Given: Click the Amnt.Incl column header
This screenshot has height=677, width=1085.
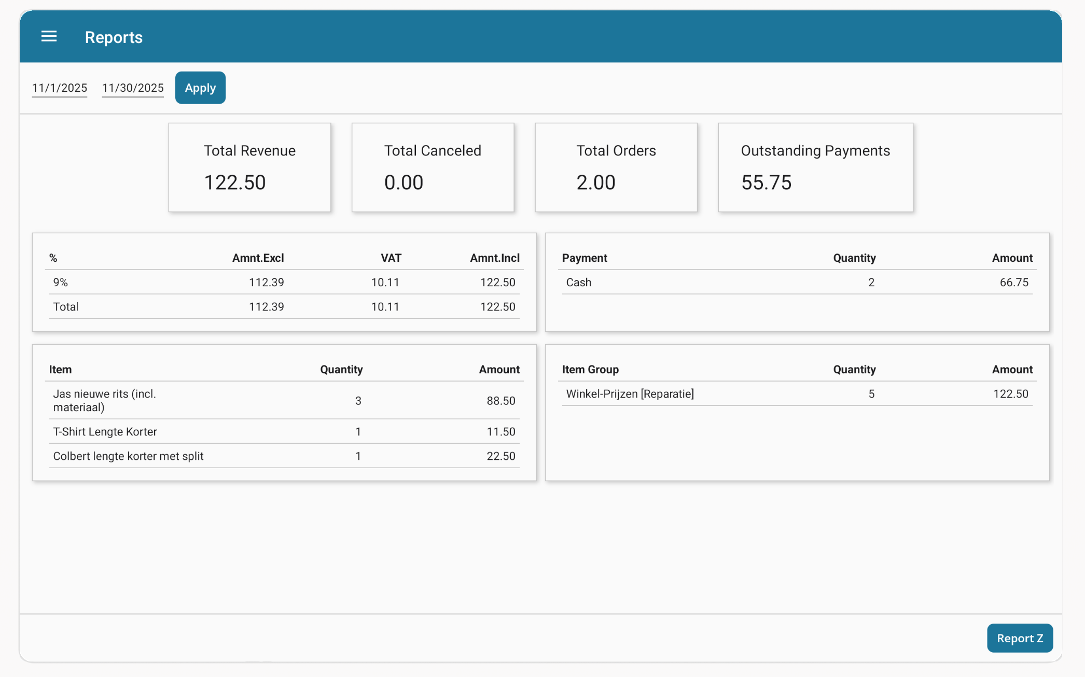Looking at the screenshot, I should [495, 258].
